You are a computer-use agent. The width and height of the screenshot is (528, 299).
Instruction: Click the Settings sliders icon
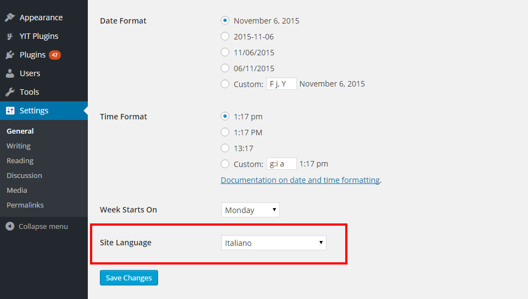click(10, 111)
